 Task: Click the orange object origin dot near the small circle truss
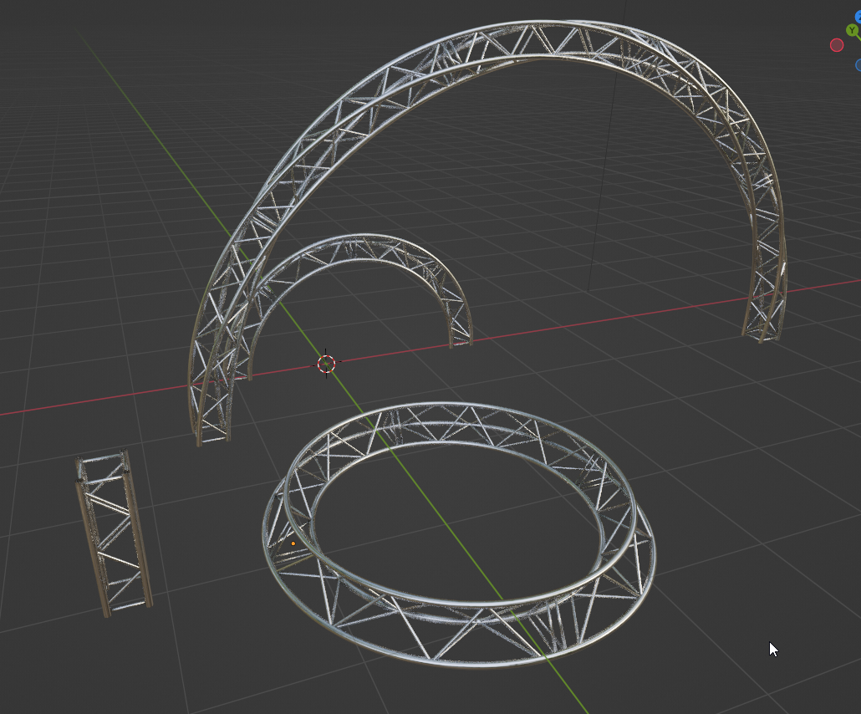coord(293,543)
